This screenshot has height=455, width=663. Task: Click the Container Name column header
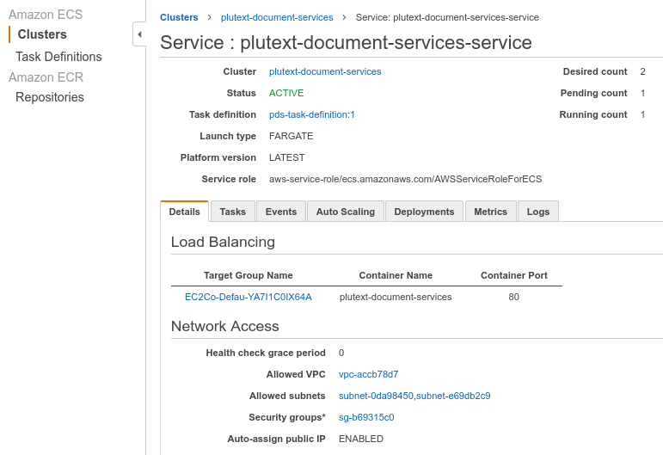point(396,275)
